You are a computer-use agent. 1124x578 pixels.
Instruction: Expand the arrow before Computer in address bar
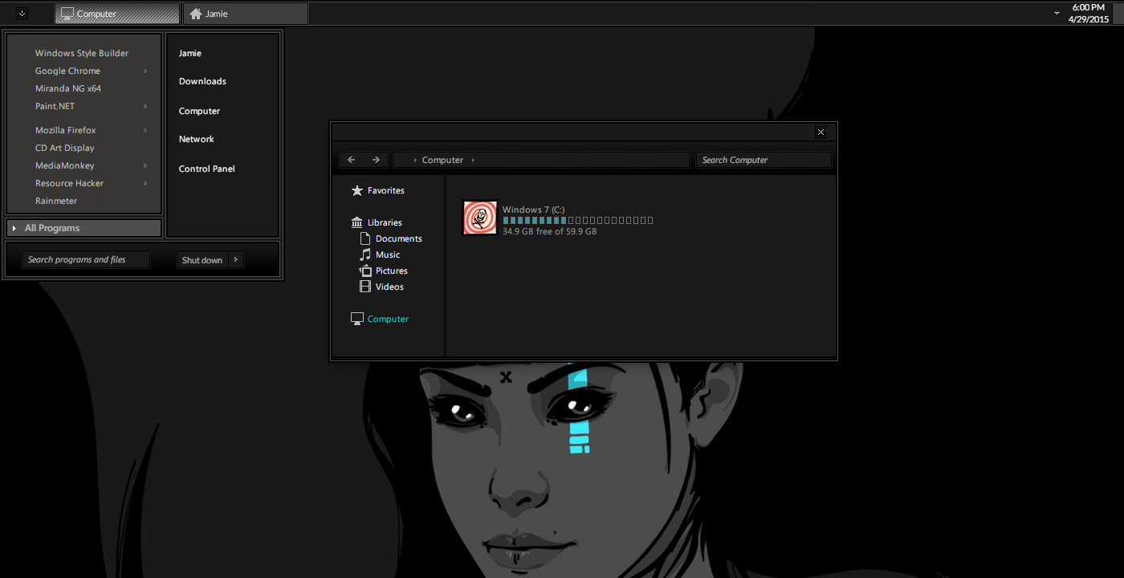click(x=414, y=160)
